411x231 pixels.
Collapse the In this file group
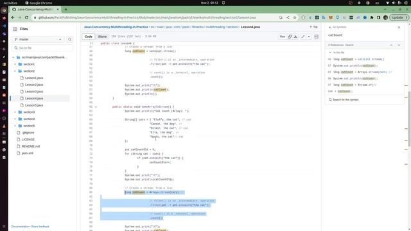(x=330, y=53)
